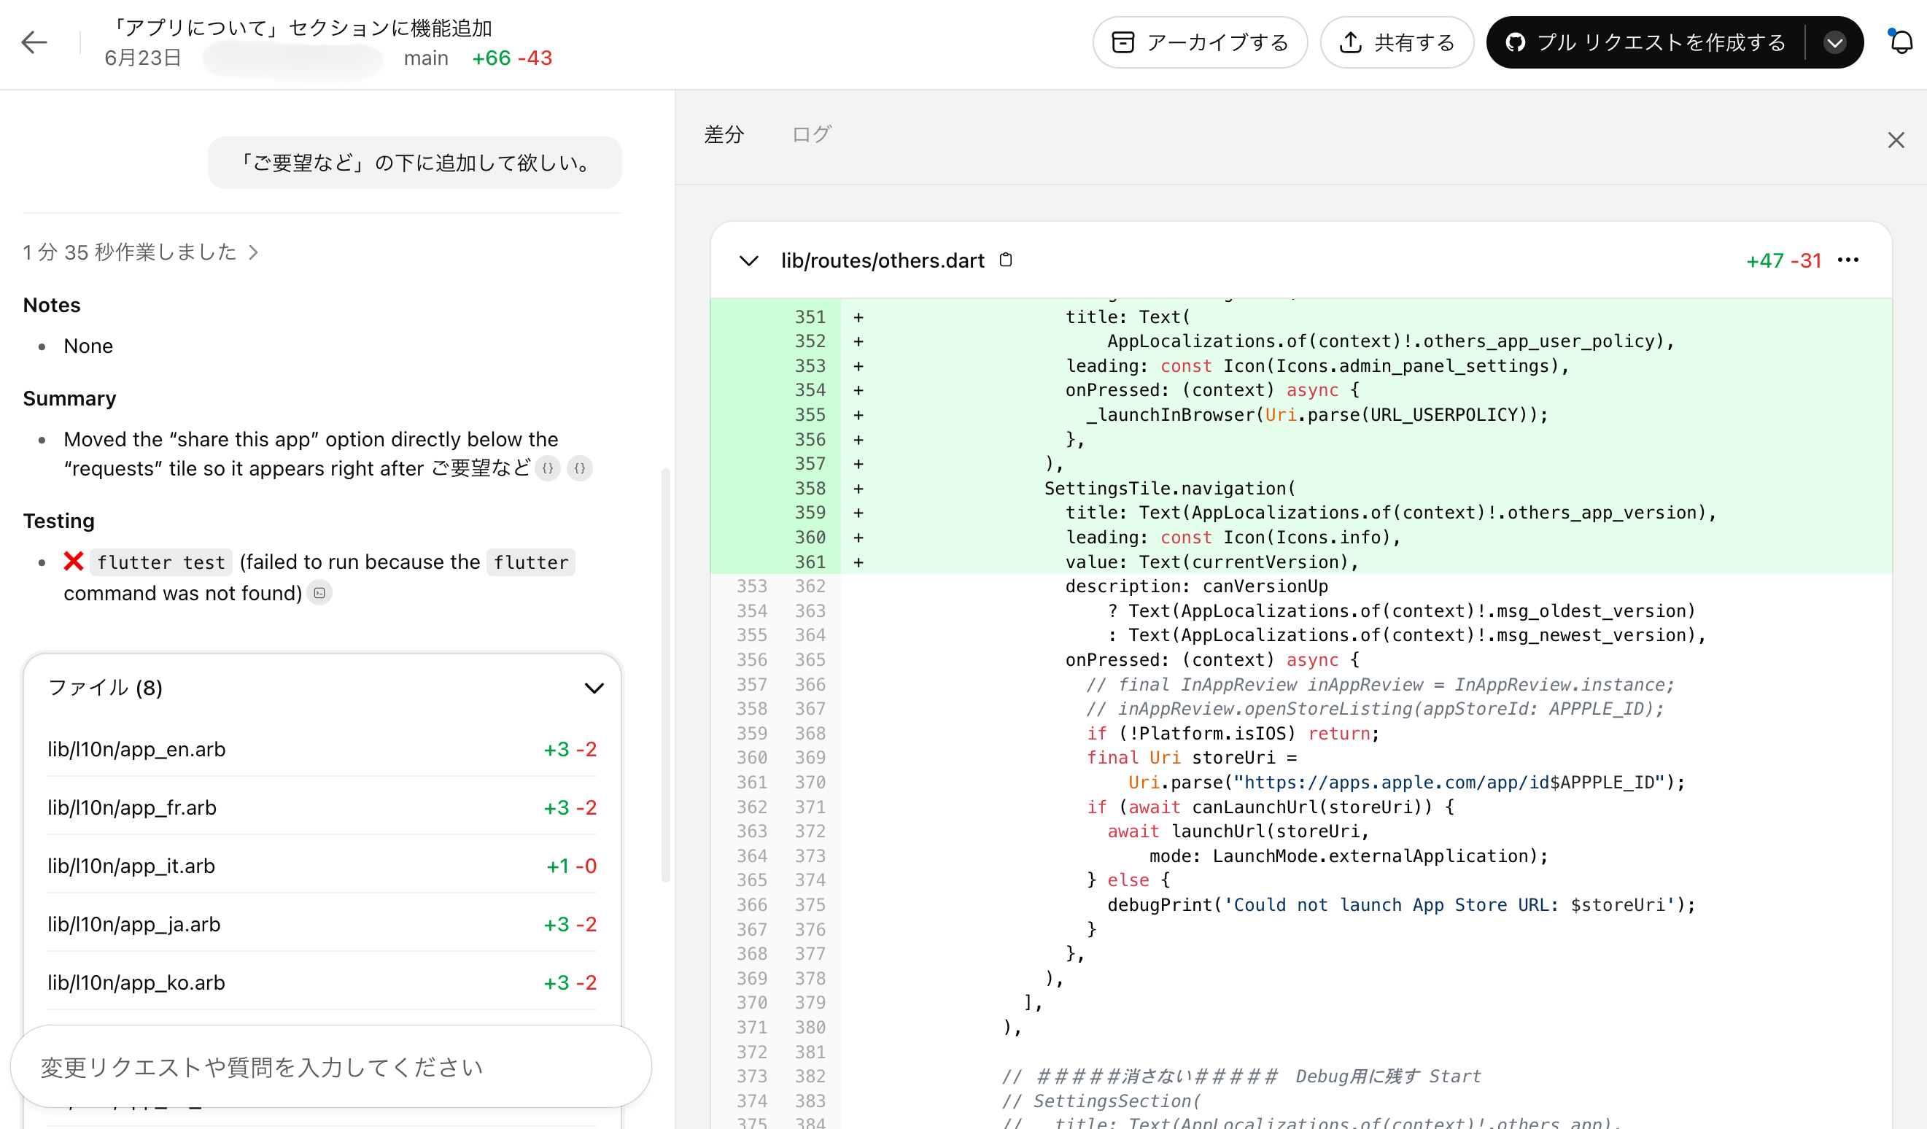Click the lib/routes/others.dart file name

click(883, 260)
